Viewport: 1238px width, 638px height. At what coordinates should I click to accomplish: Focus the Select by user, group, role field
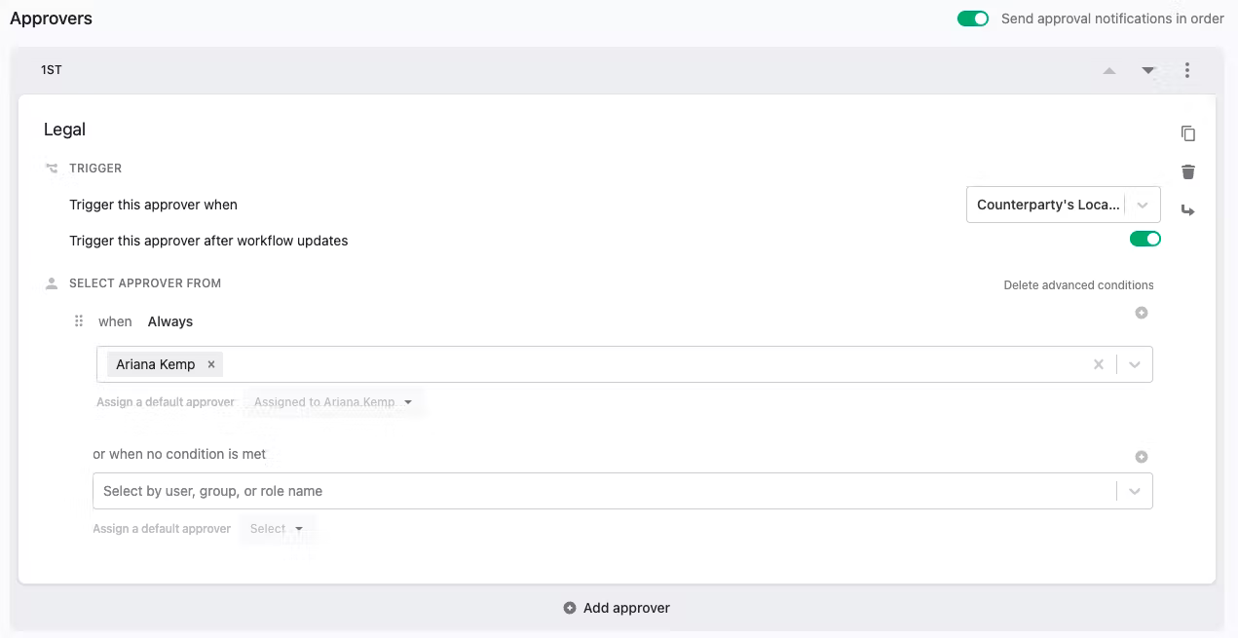(x=622, y=491)
